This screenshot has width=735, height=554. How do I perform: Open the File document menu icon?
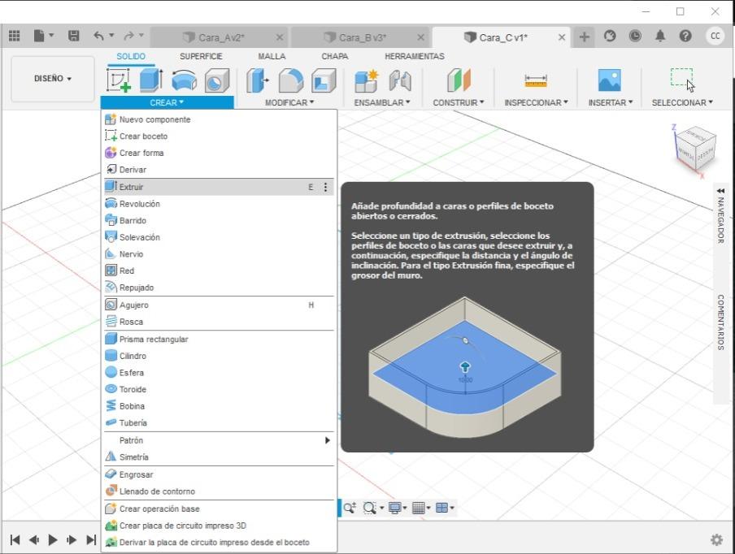(x=42, y=36)
